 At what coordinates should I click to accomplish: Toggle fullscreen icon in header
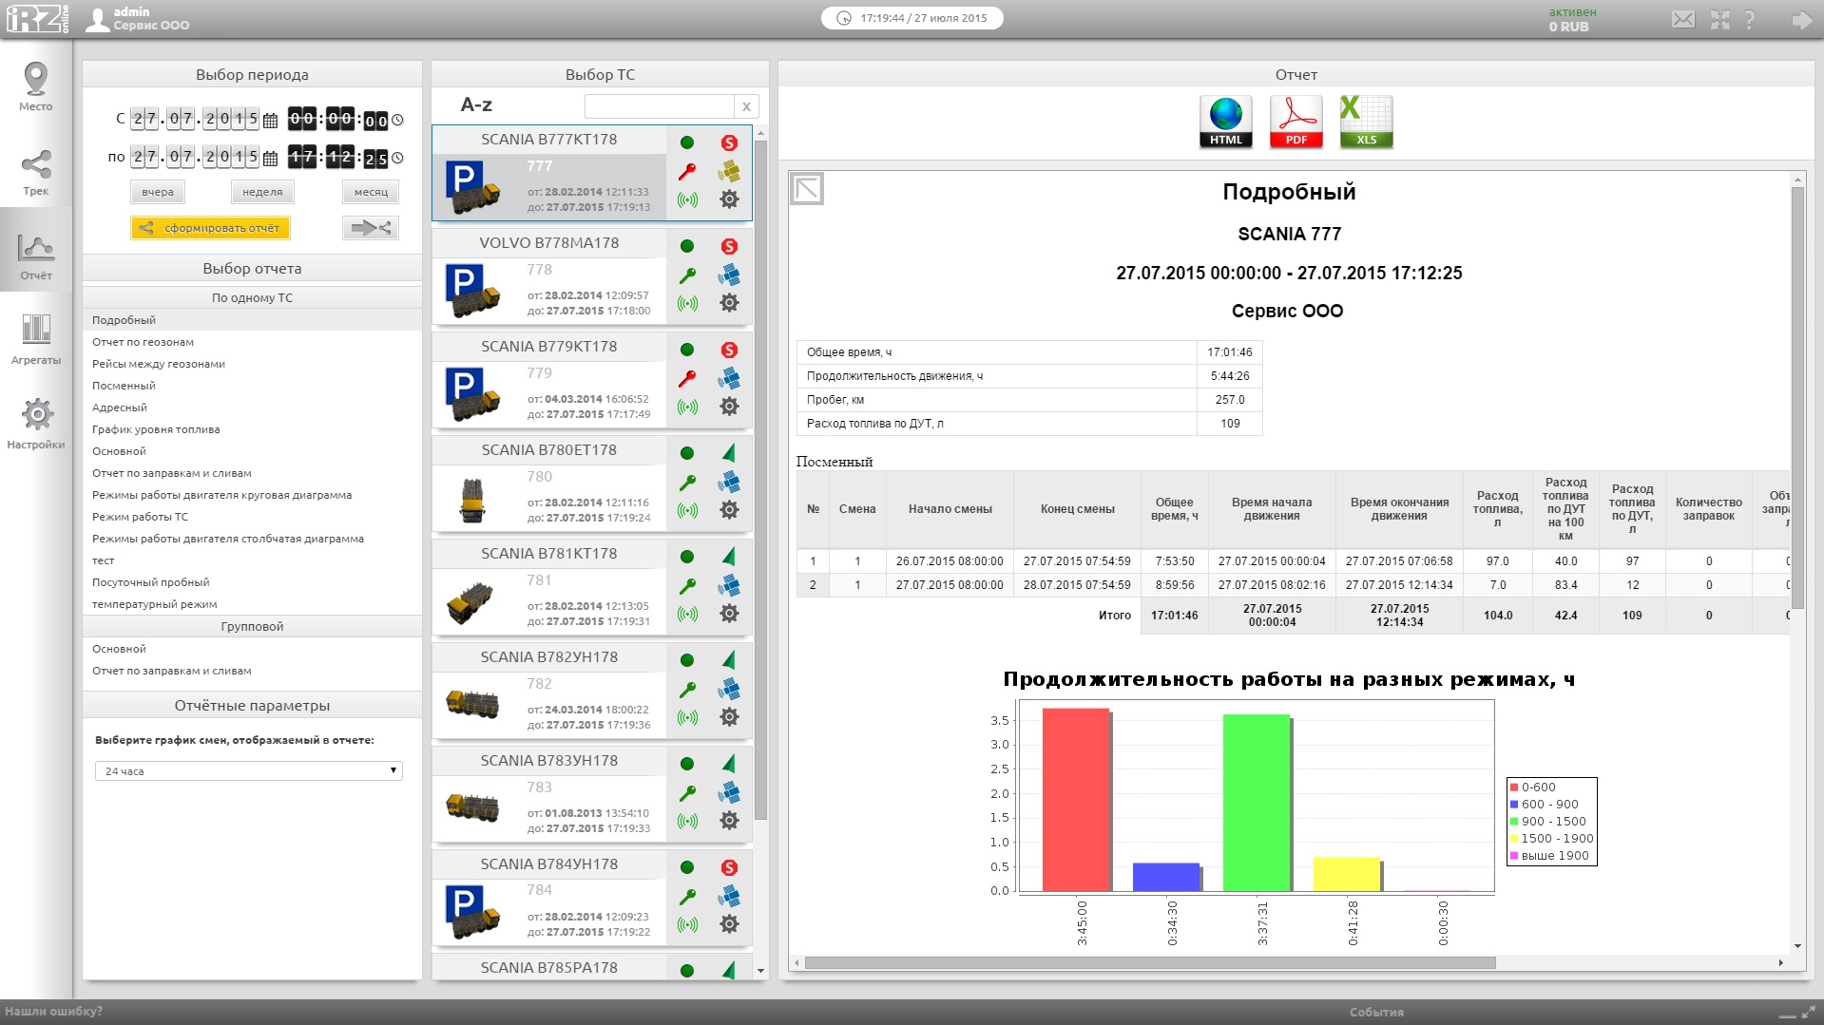click(x=1720, y=19)
